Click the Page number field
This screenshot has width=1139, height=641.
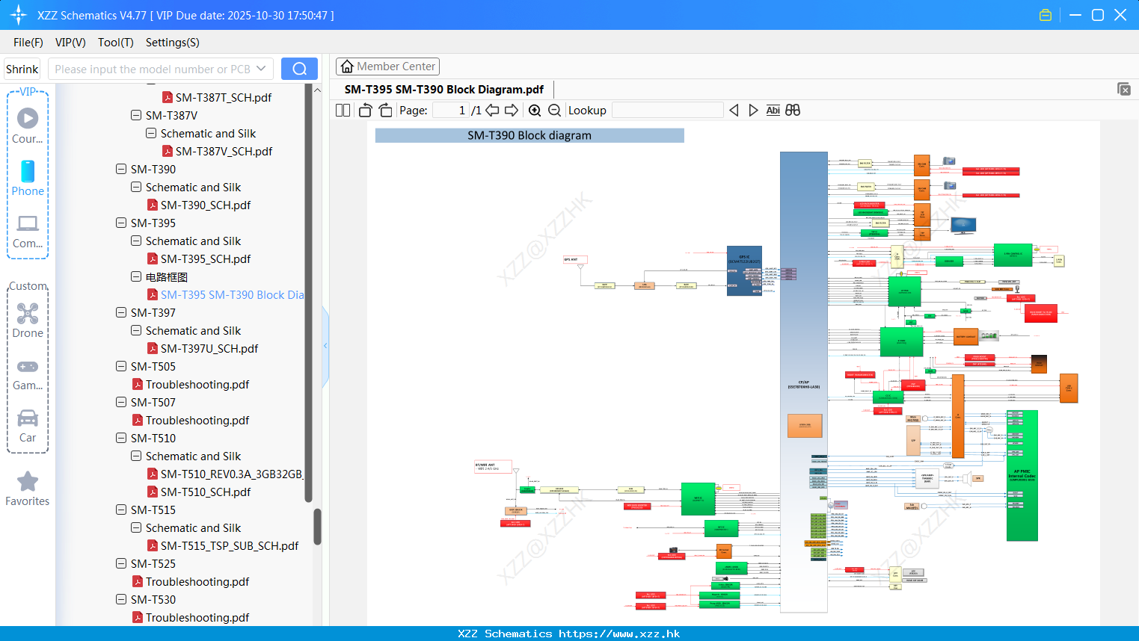point(450,110)
